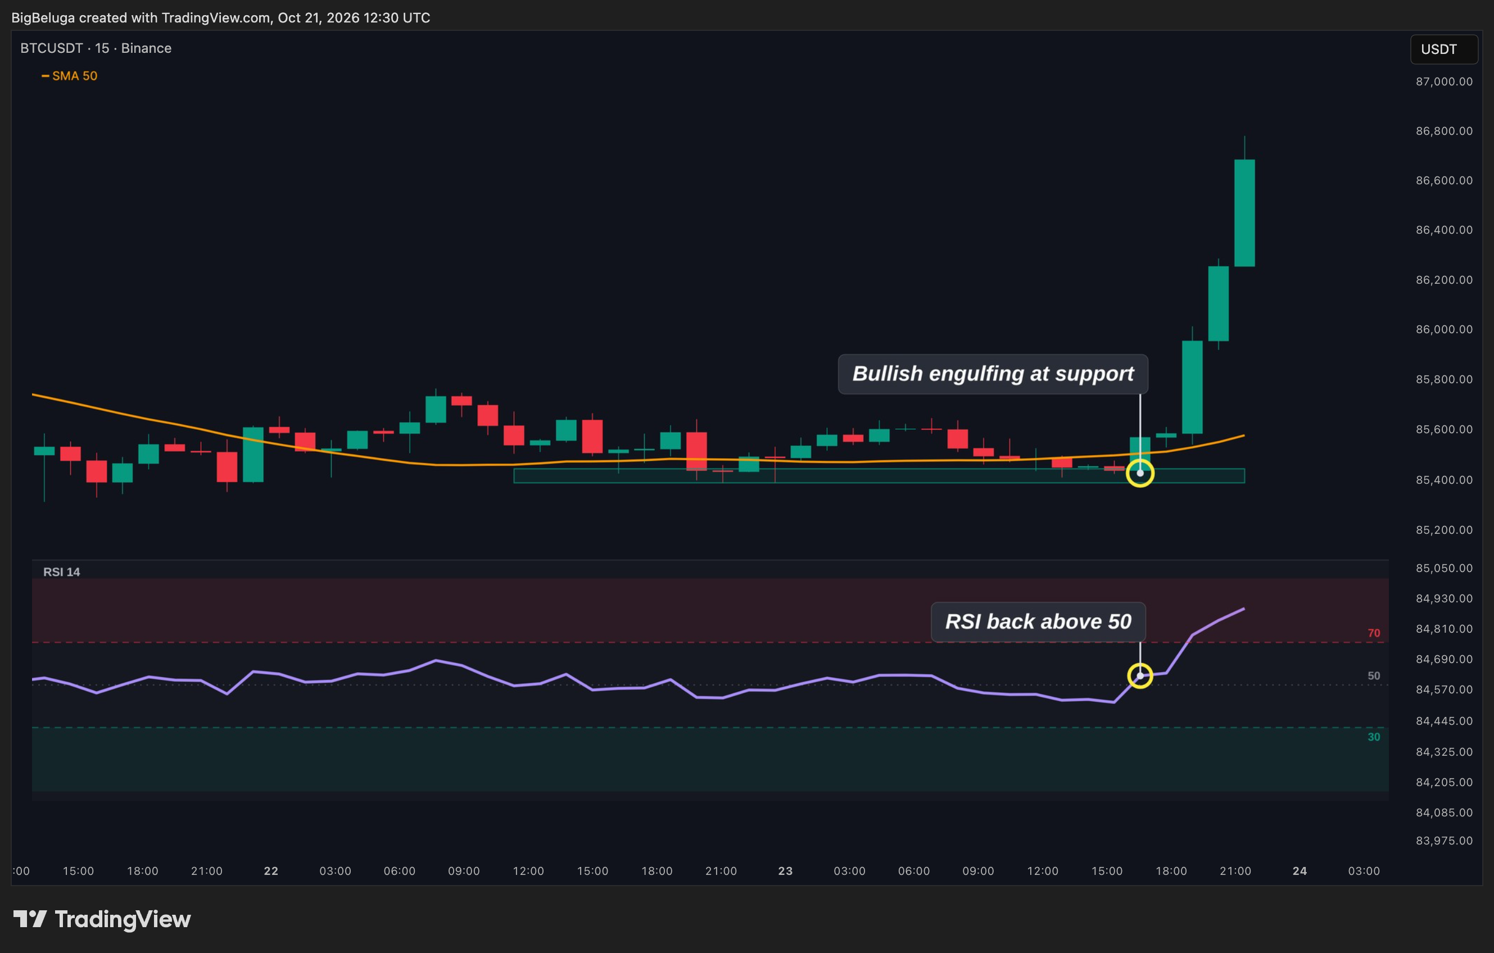This screenshot has width=1494, height=953.
Task: Click the date label 22 on time axis
Action: [271, 870]
